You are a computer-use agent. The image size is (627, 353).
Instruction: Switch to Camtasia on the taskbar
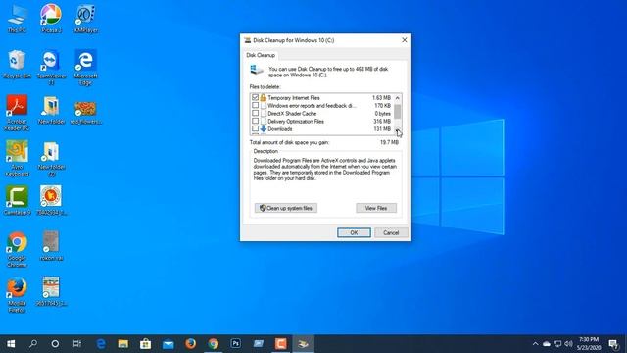pyautogui.click(x=281, y=344)
